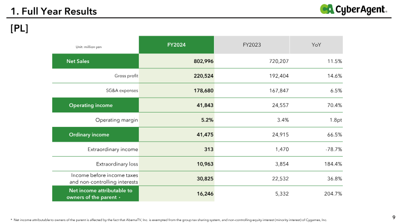Click the 204.7% YoY cell
This screenshot has width=398, height=223.
333,194
